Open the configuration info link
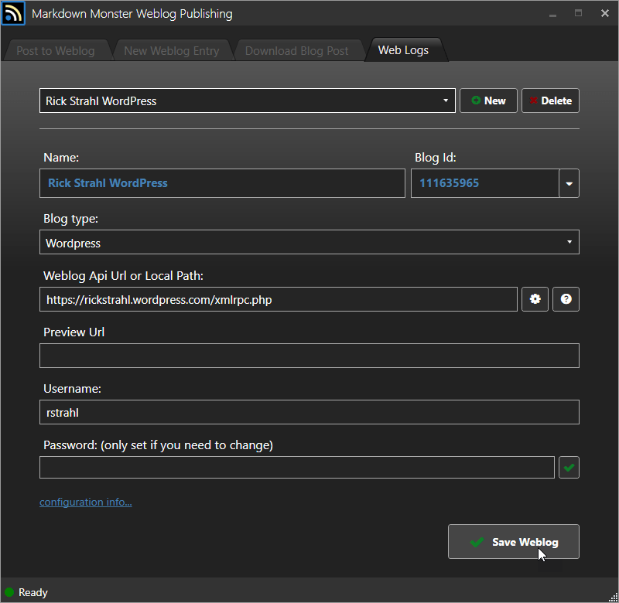619x603 pixels. pos(86,502)
